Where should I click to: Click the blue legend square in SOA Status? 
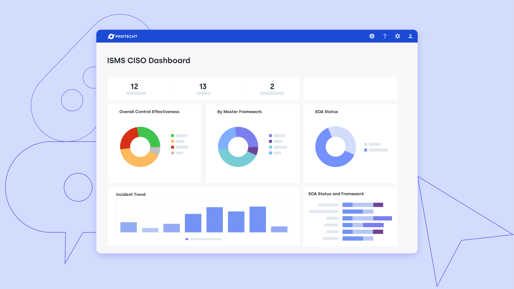(x=365, y=150)
